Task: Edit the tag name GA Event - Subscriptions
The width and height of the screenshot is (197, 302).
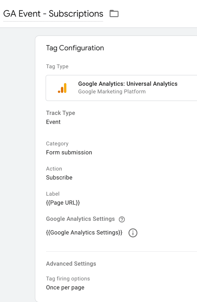Action: click(53, 14)
